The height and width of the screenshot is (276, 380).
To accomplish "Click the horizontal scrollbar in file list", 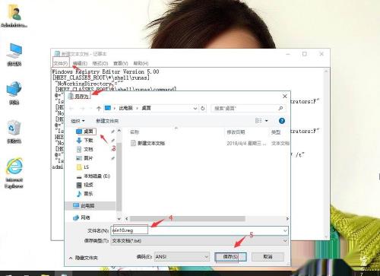I will (188, 218).
